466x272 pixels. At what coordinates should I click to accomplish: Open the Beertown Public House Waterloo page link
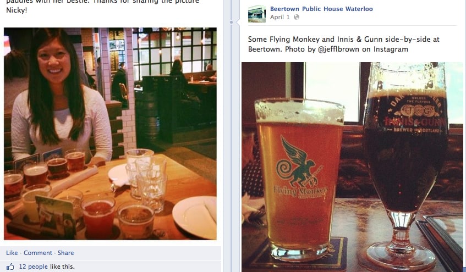click(x=321, y=9)
